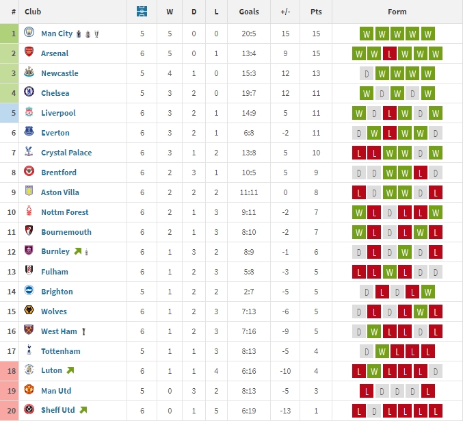Click the matches played pitch icon header
The image size is (463, 421).
tap(142, 11)
